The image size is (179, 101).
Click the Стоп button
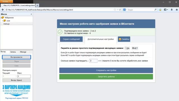pyautogui.click(x=17, y=66)
